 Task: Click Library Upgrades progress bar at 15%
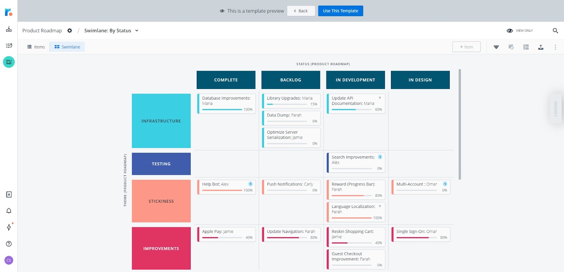287,104
